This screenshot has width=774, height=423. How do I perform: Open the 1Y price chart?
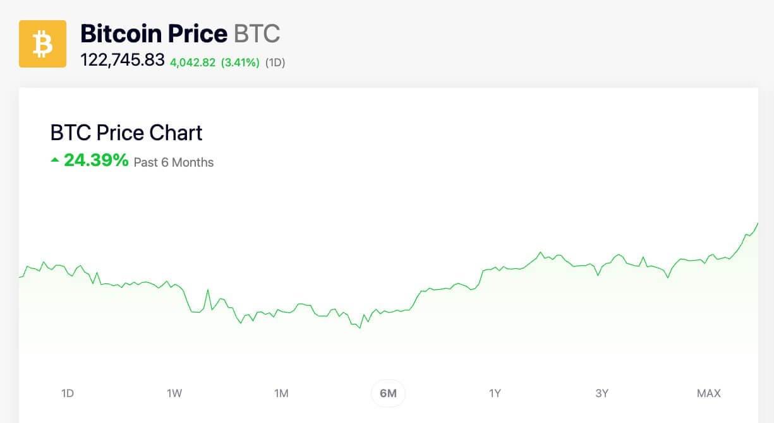495,393
